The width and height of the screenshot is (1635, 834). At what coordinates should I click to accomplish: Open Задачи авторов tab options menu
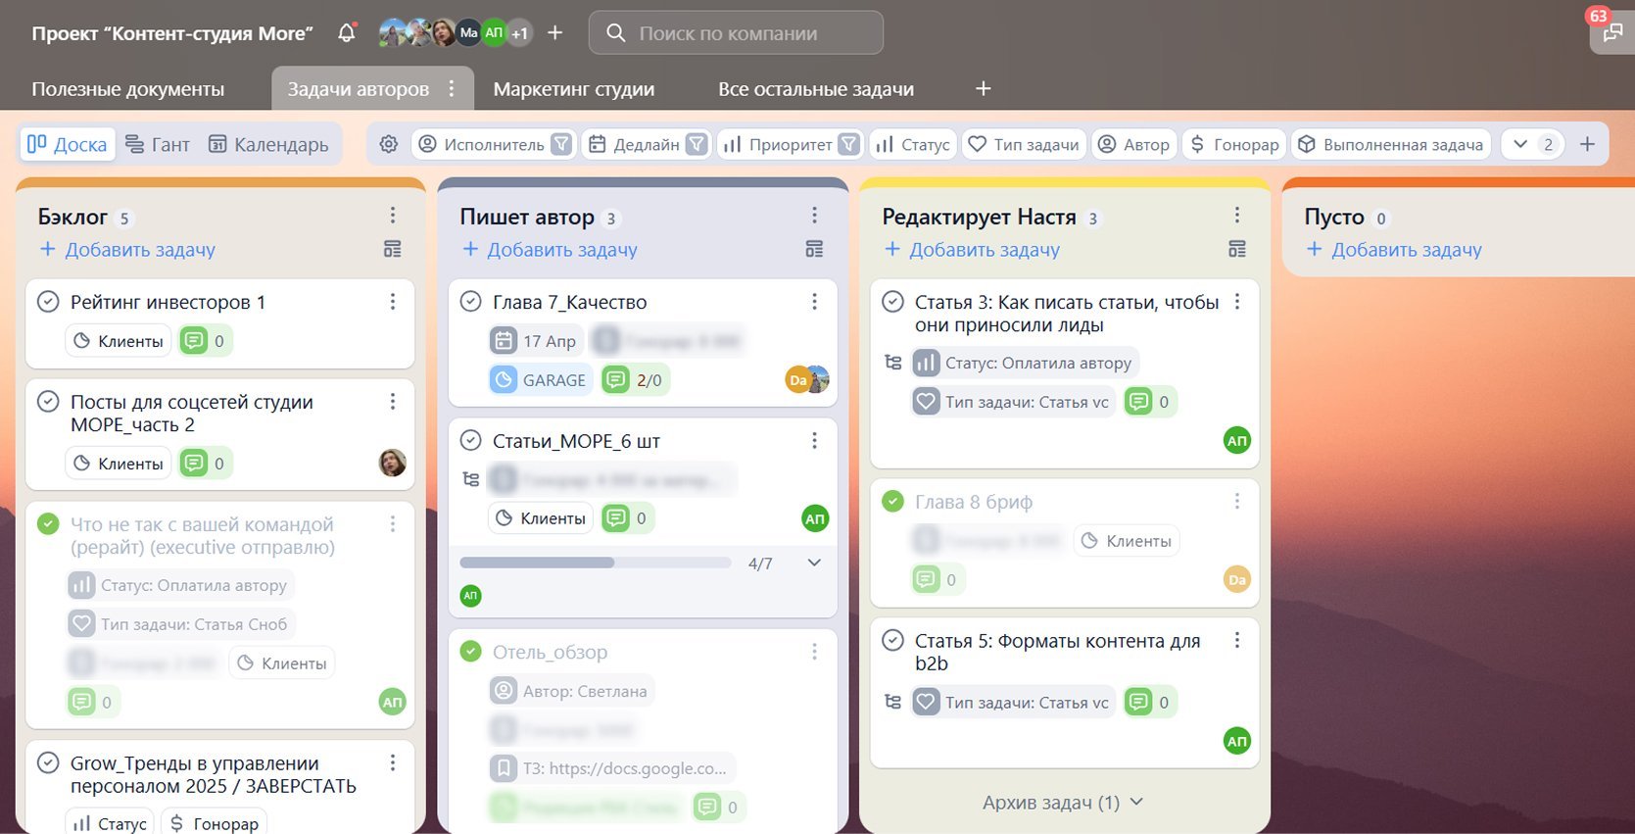click(x=452, y=89)
